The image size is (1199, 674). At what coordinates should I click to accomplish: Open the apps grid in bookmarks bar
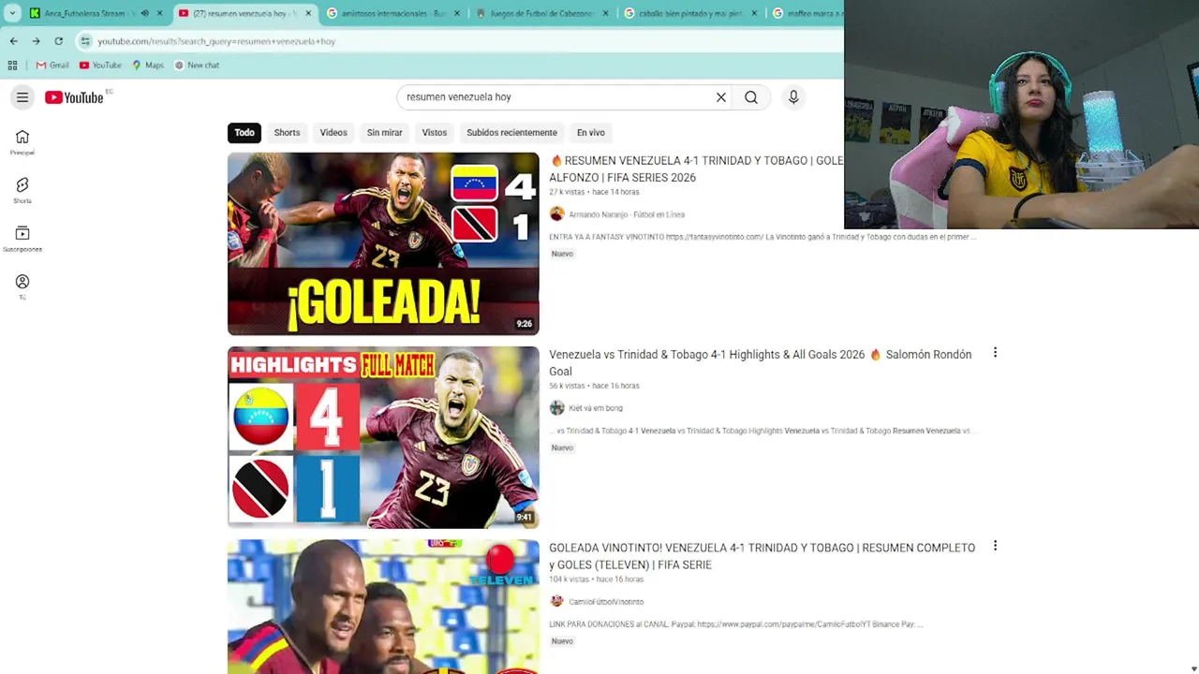[12, 66]
